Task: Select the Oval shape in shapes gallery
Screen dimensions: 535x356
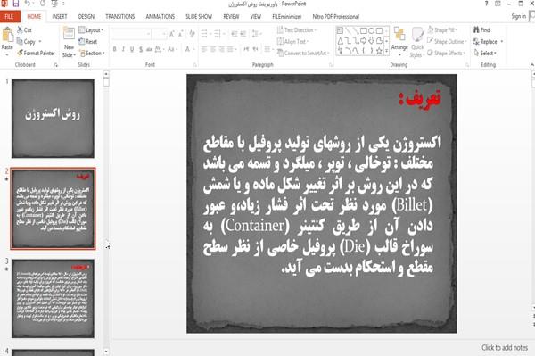Action: pos(372,30)
